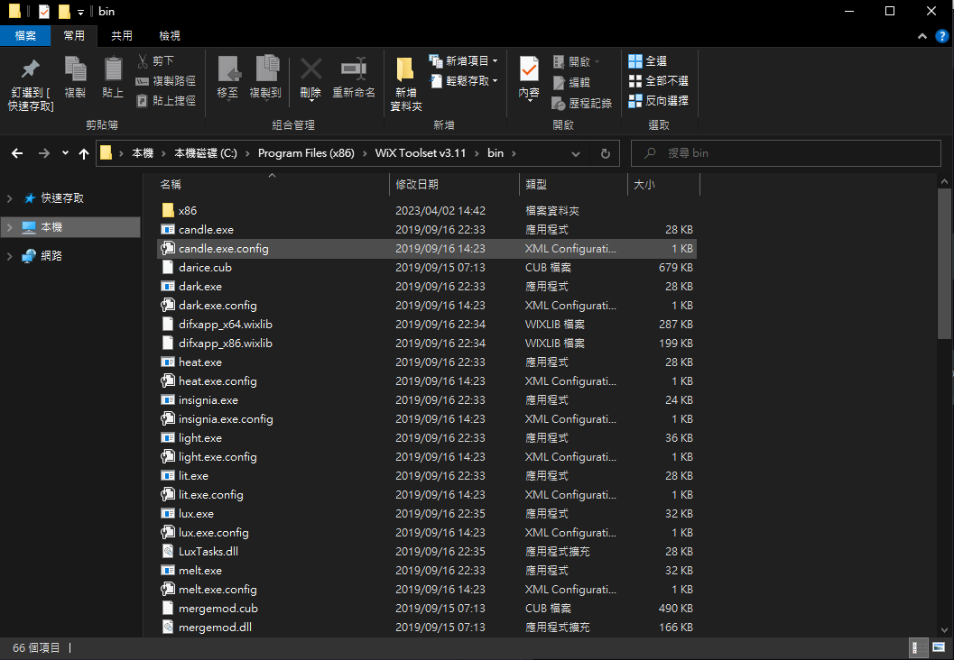
Task: Sort by Type (類型) column header
Action: [x=573, y=184]
